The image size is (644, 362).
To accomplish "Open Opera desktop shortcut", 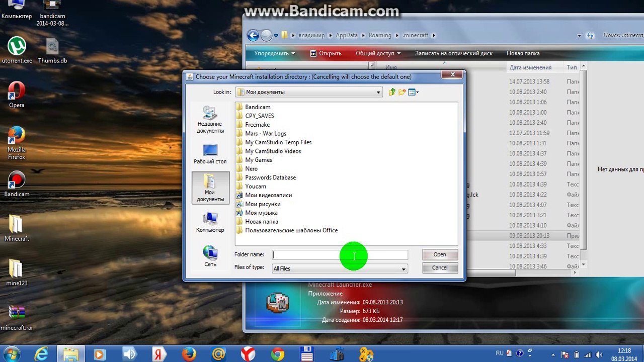I will coord(17,95).
